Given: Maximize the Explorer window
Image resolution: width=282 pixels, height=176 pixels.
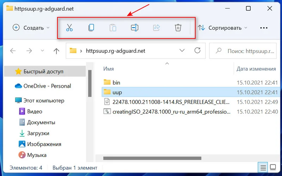Looking at the screenshot, I should coord(249,8).
